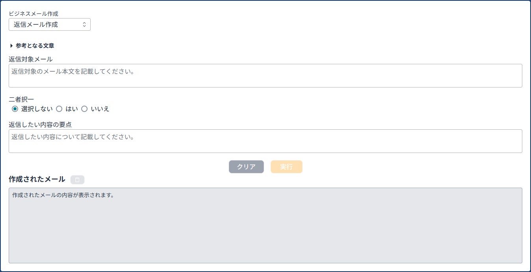
Task: Click the ビジネスメール作成 dropdown label
Action: point(34,14)
